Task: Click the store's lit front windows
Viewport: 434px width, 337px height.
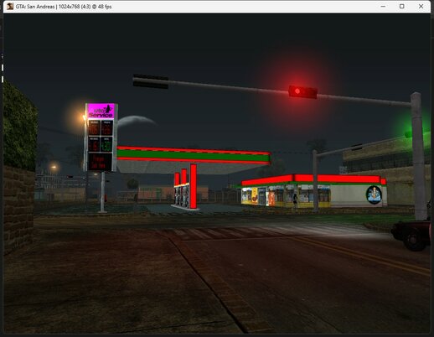Action: (286, 195)
